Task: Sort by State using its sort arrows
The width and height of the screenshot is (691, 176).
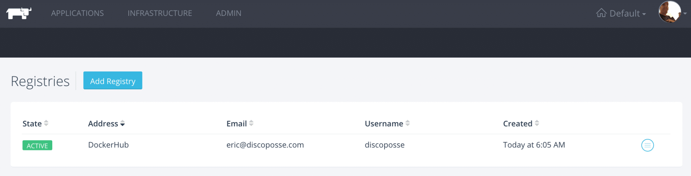Action: click(x=46, y=123)
